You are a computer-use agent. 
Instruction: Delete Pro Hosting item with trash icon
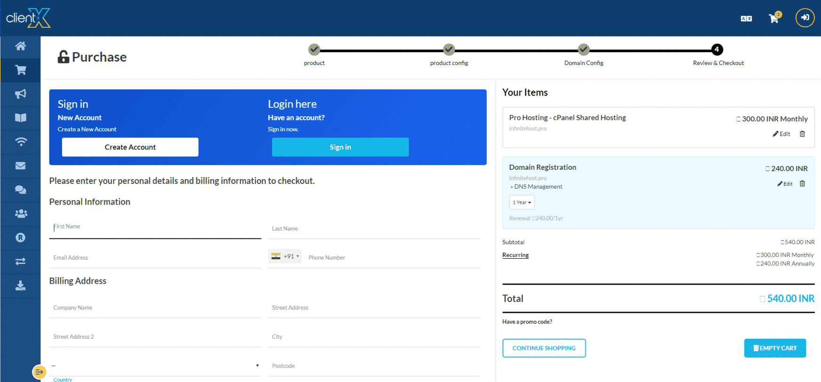click(x=802, y=134)
